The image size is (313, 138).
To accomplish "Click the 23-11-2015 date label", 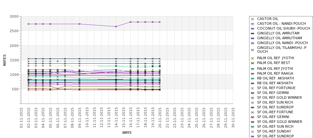I will click(x=182, y=118).
